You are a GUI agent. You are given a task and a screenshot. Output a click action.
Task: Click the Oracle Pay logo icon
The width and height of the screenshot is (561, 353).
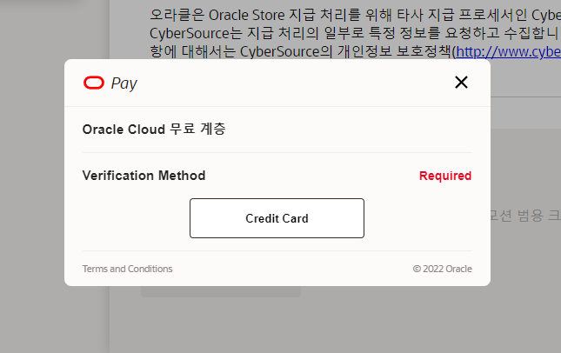[94, 83]
